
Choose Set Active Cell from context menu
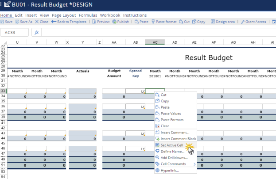pos(176,145)
